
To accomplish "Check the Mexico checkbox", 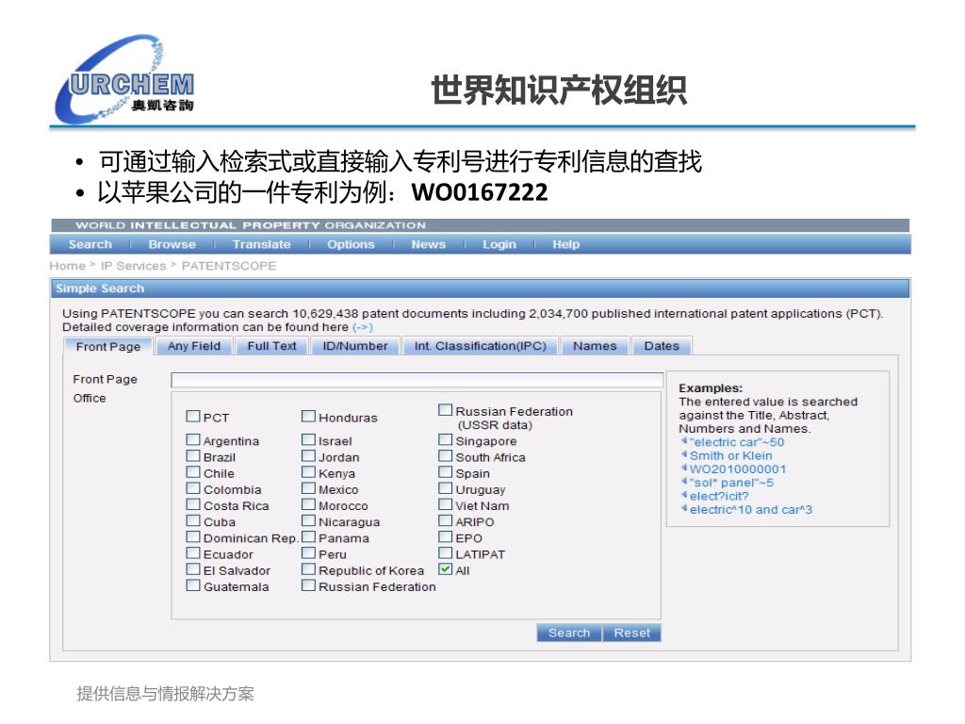I will [x=308, y=488].
